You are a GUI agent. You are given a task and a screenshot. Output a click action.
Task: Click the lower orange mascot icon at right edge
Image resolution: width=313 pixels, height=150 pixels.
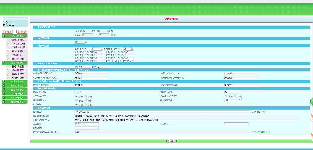pos(311,136)
